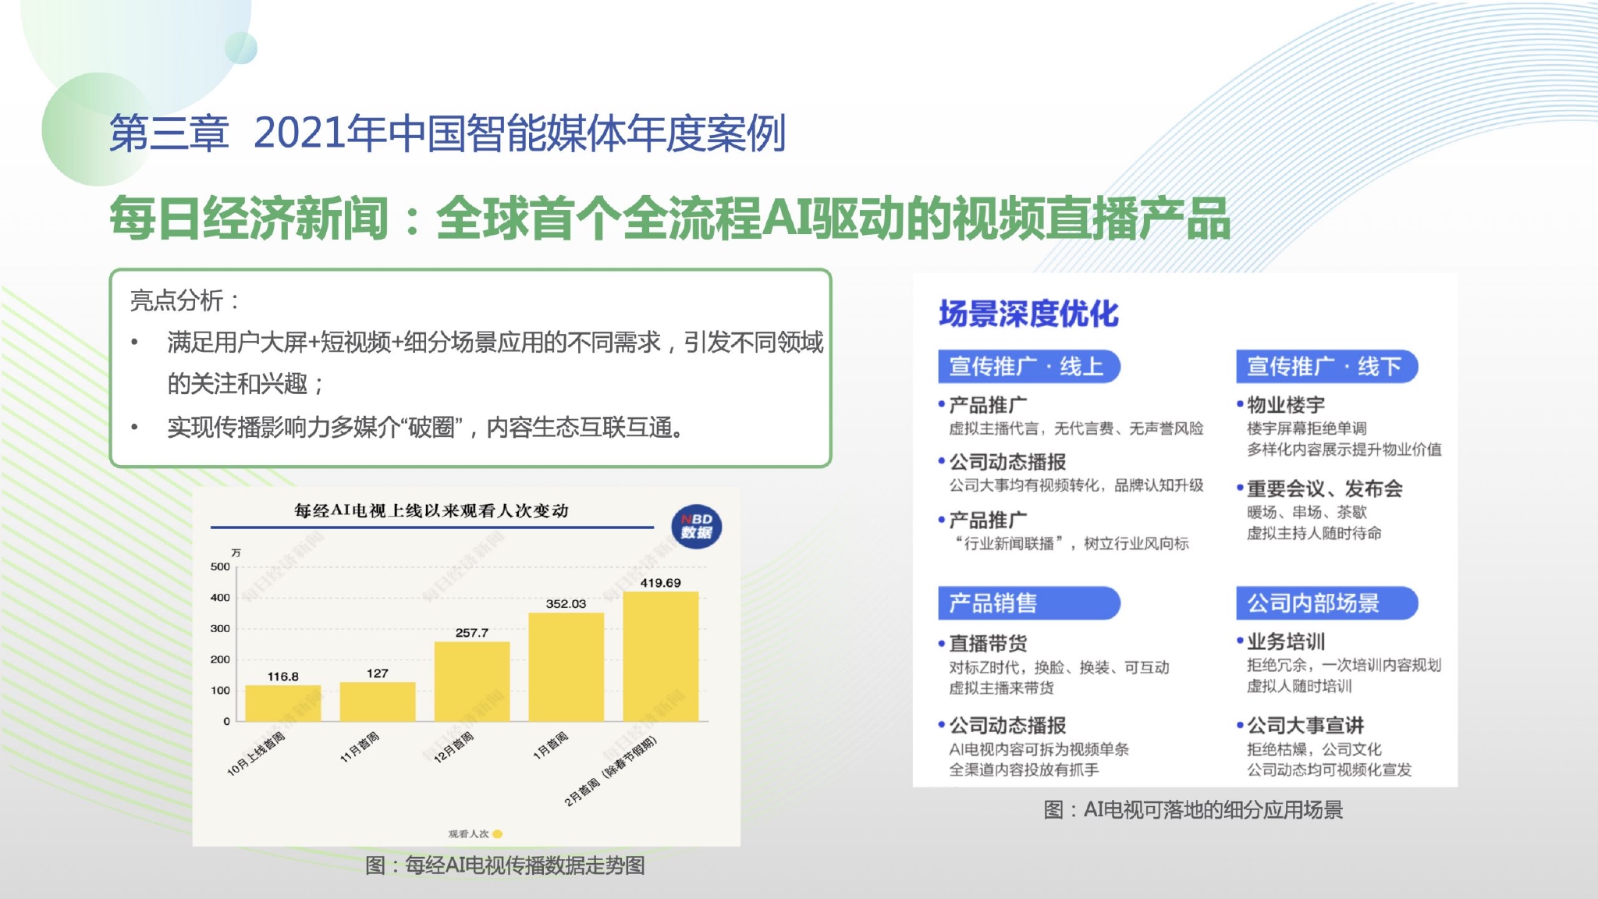Select the 12月首周 bar labeled 257.7
The image size is (1598, 899).
[472, 681]
